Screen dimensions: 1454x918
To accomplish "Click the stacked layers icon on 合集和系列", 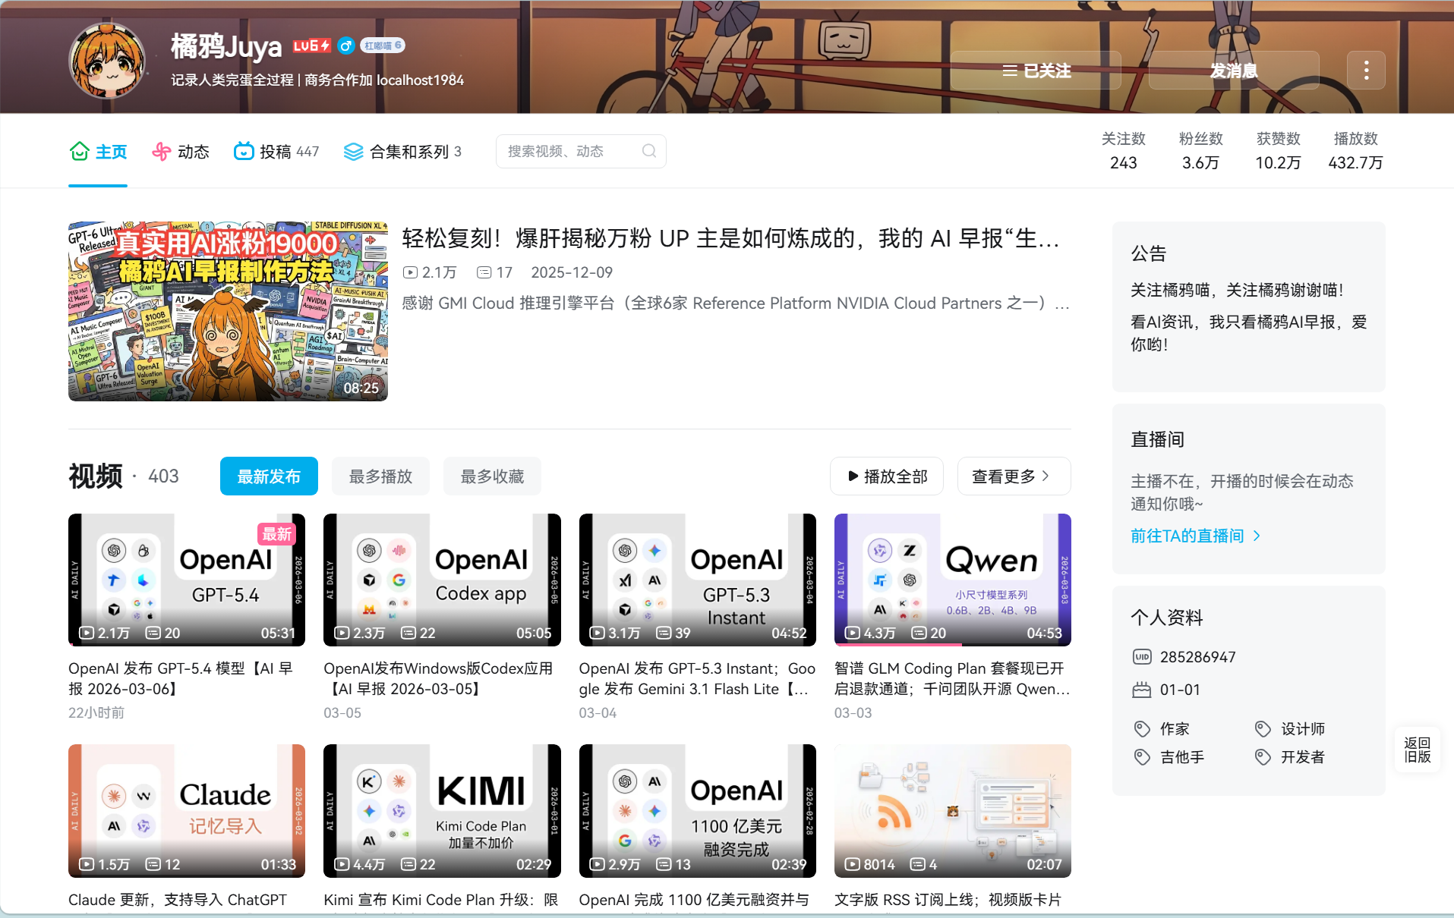I will click(x=353, y=152).
